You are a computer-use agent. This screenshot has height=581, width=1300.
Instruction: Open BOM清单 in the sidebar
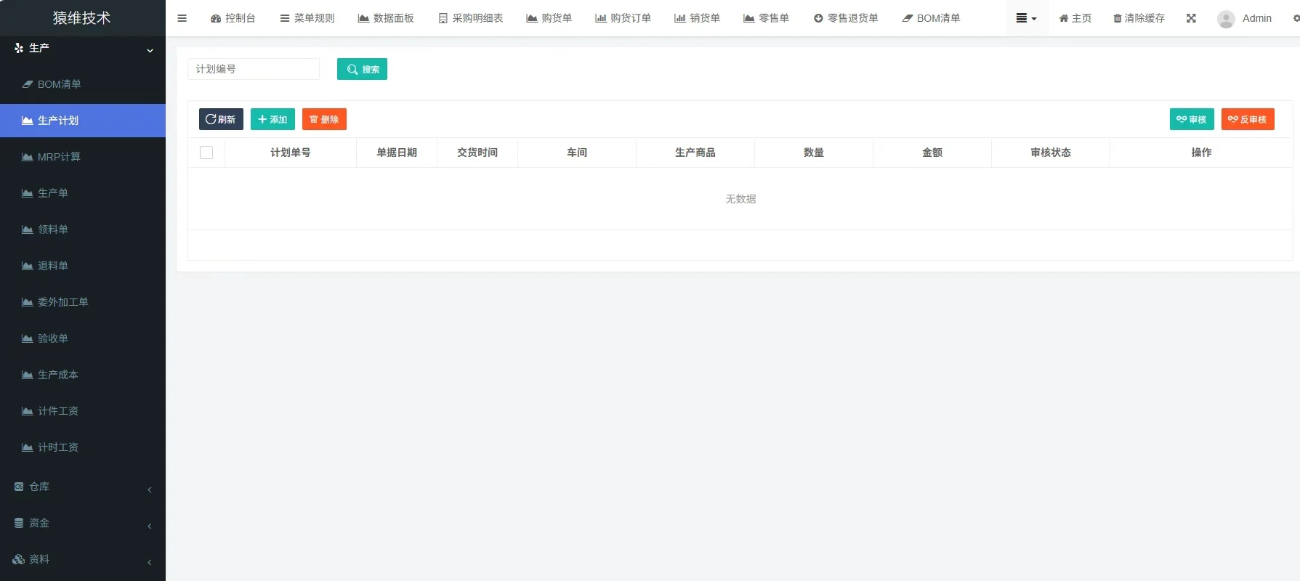tap(83, 84)
